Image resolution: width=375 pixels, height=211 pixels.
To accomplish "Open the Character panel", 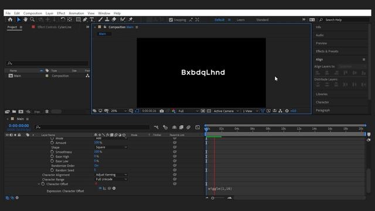I will 322,102.
